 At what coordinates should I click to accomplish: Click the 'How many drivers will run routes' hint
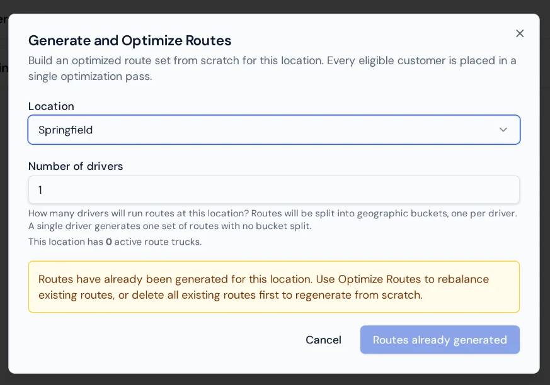(x=273, y=220)
